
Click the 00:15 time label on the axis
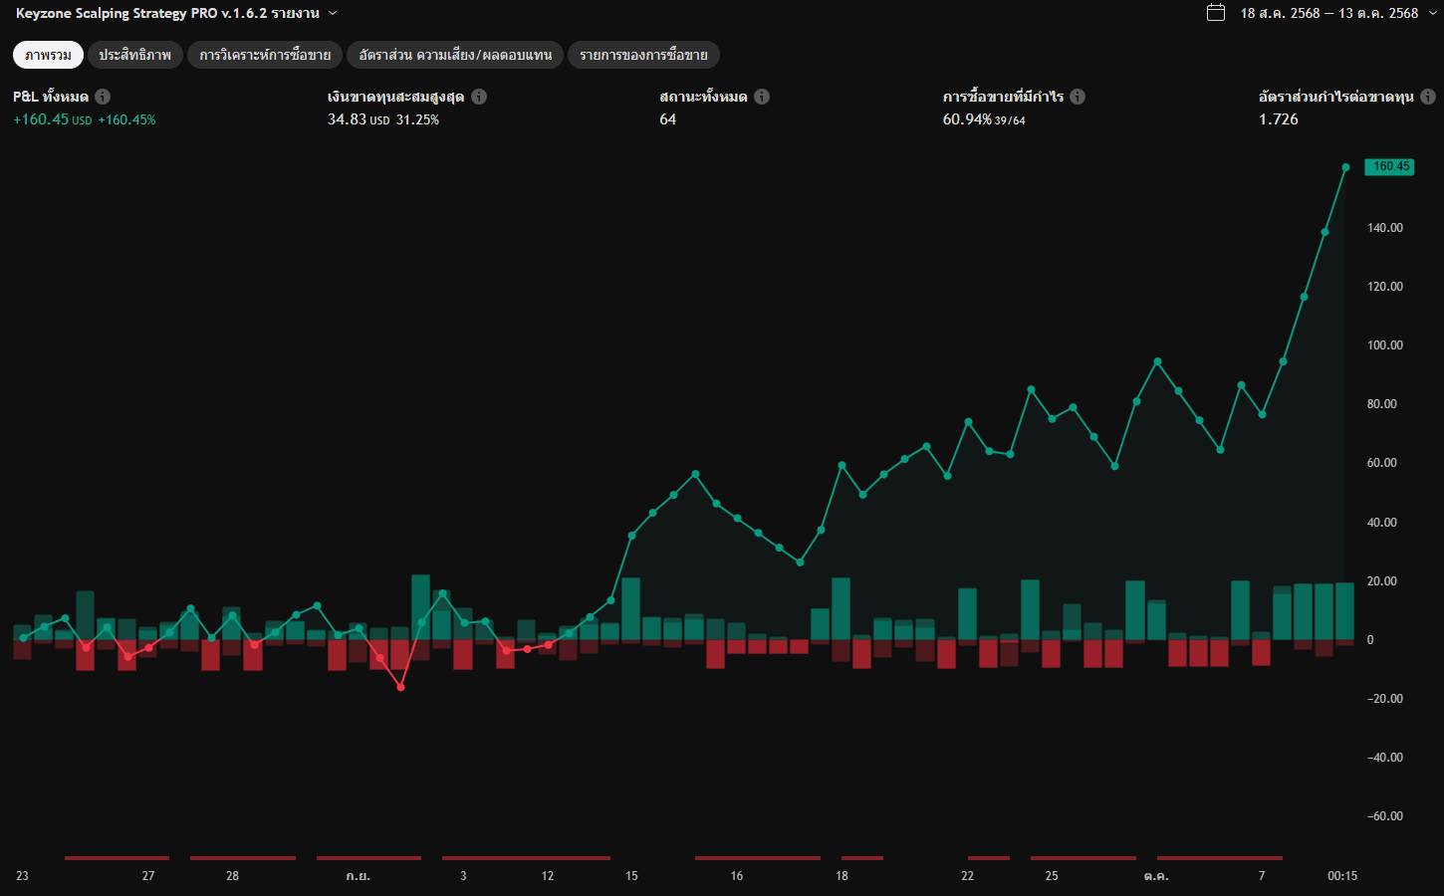(1341, 876)
